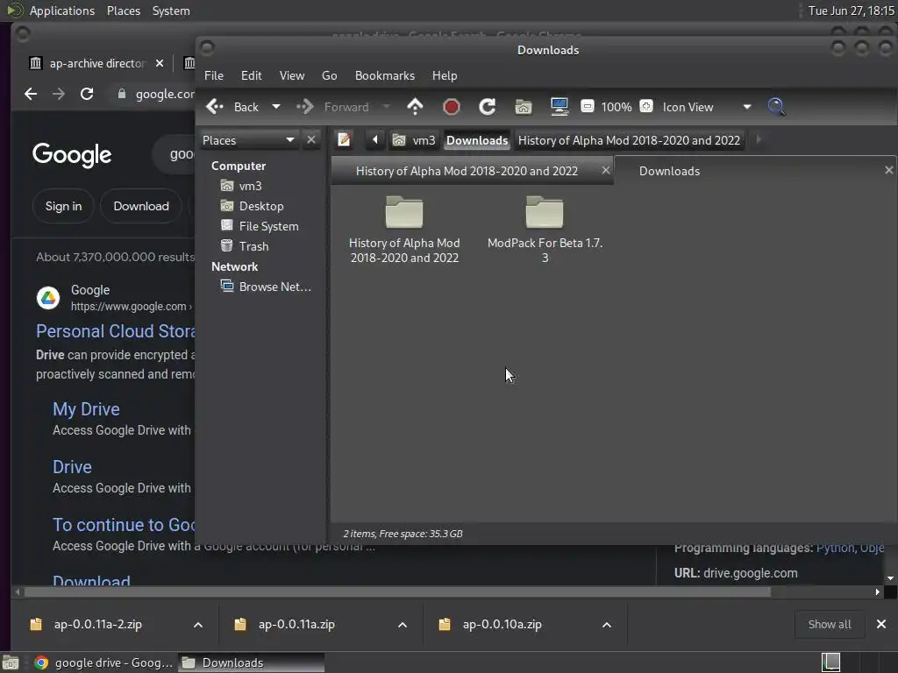This screenshot has width=898, height=673.
Task: Click Show all downloads button
Action: point(830,624)
